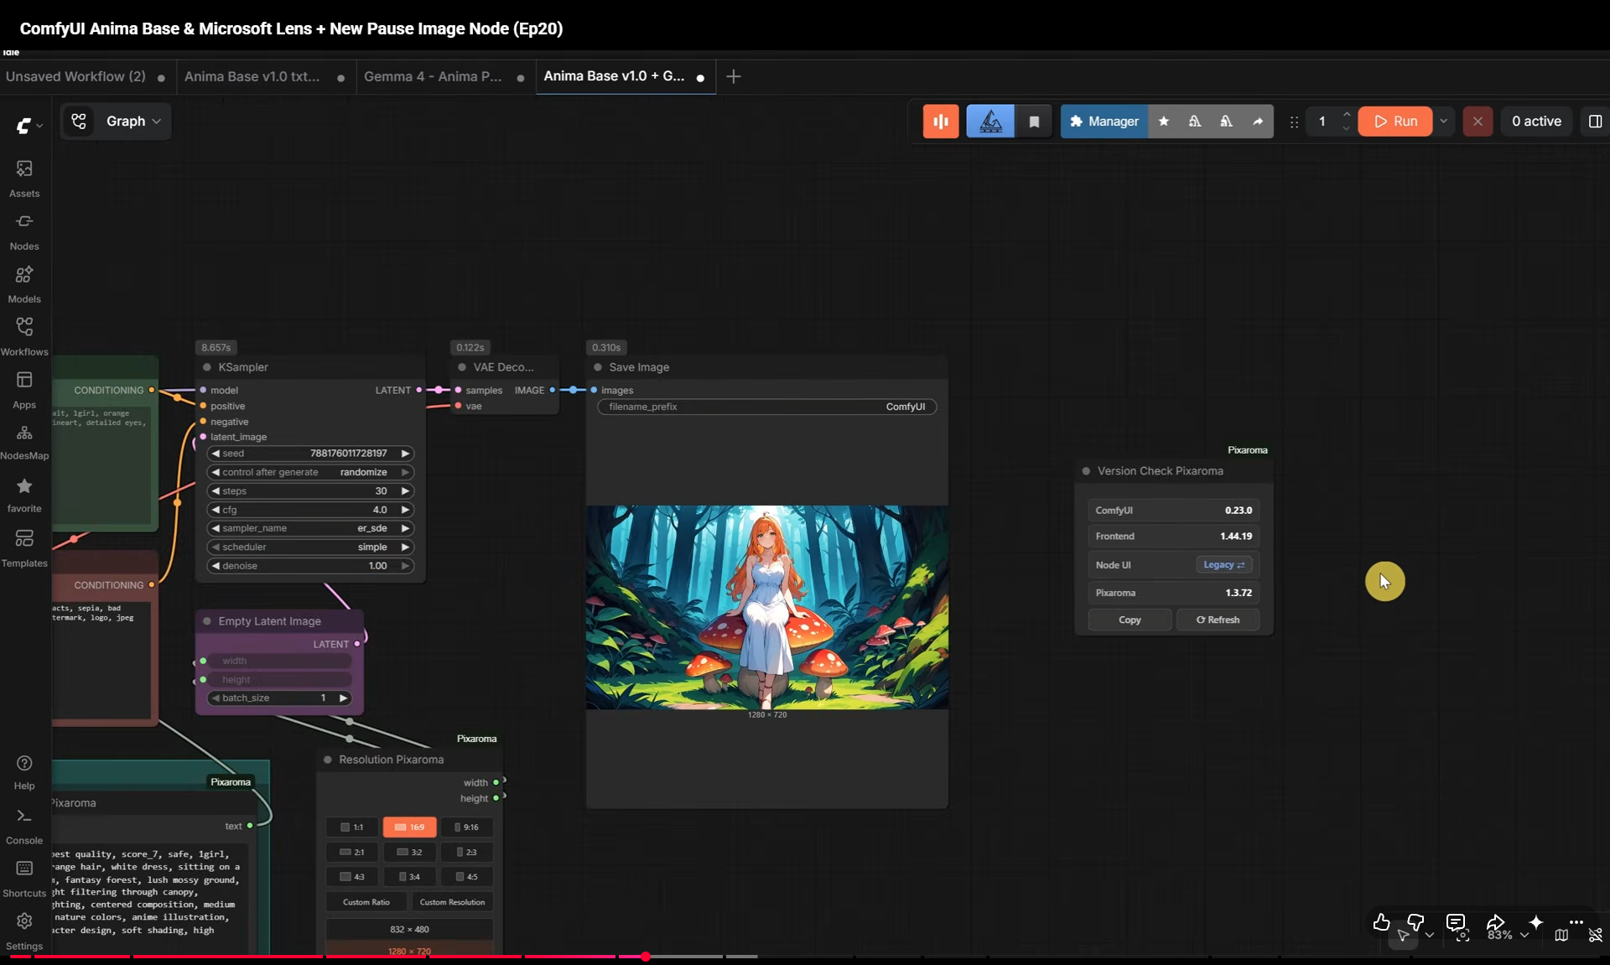The height and width of the screenshot is (965, 1610).
Task: Select the 2:3 aspect ratio
Action: pyautogui.click(x=466, y=852)
